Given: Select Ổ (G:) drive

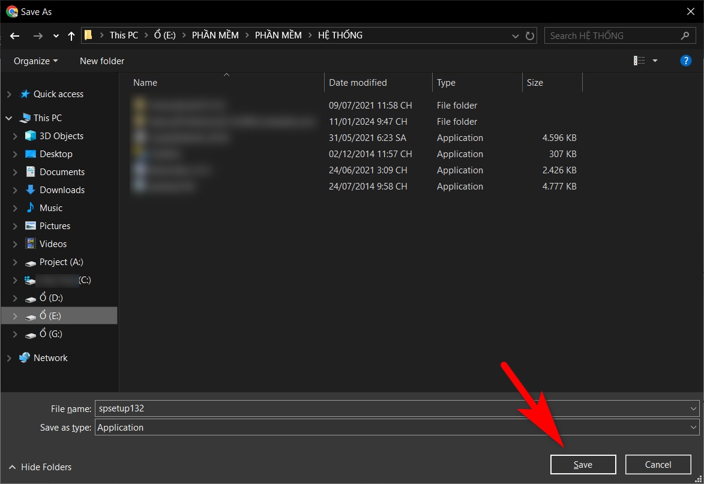Looking at the screenshot, I should click(x=51, y=333).
